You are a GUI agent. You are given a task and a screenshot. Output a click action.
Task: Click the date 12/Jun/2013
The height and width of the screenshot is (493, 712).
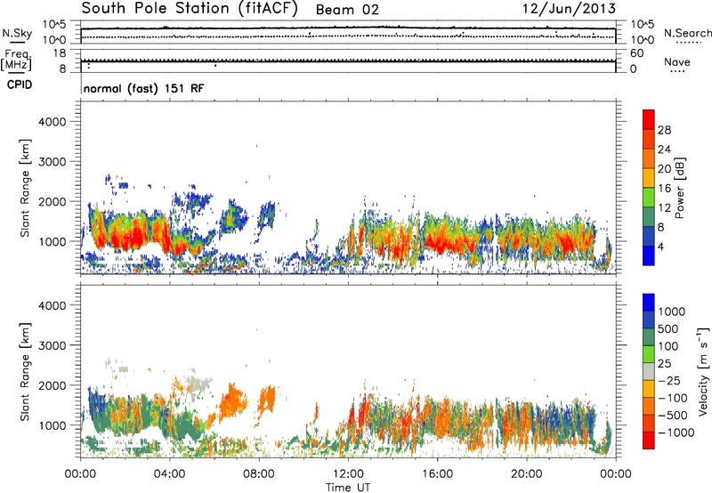(569, 9)
